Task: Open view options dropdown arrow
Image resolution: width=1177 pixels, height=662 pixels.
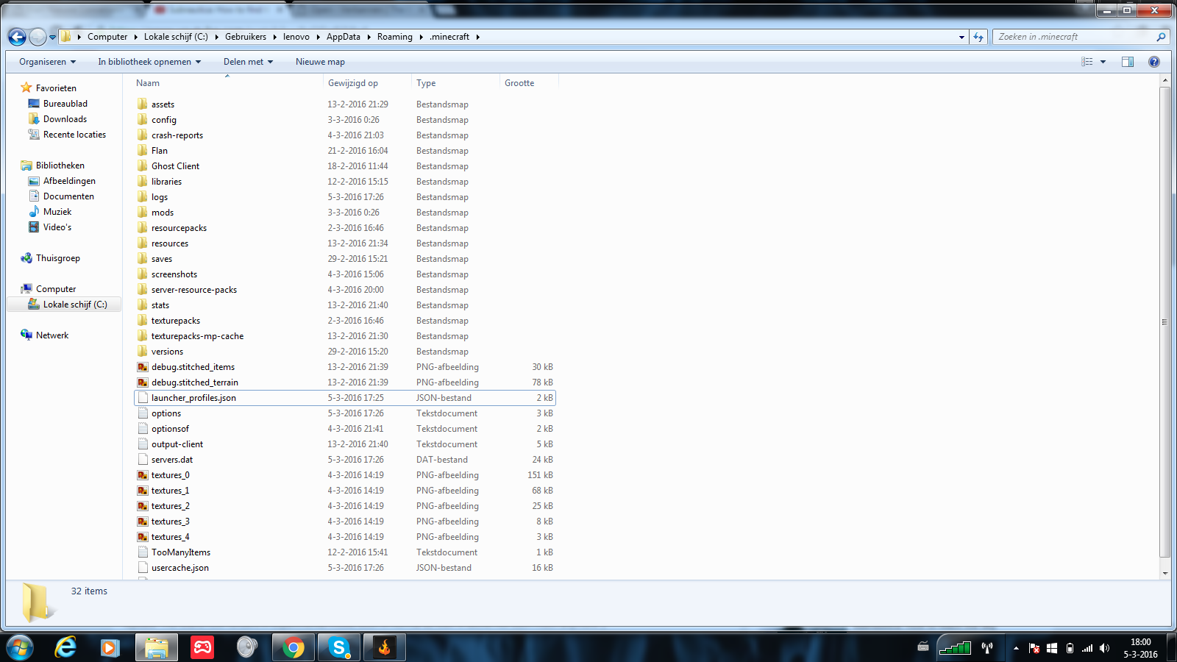Action: click(x=1103, y=62)
